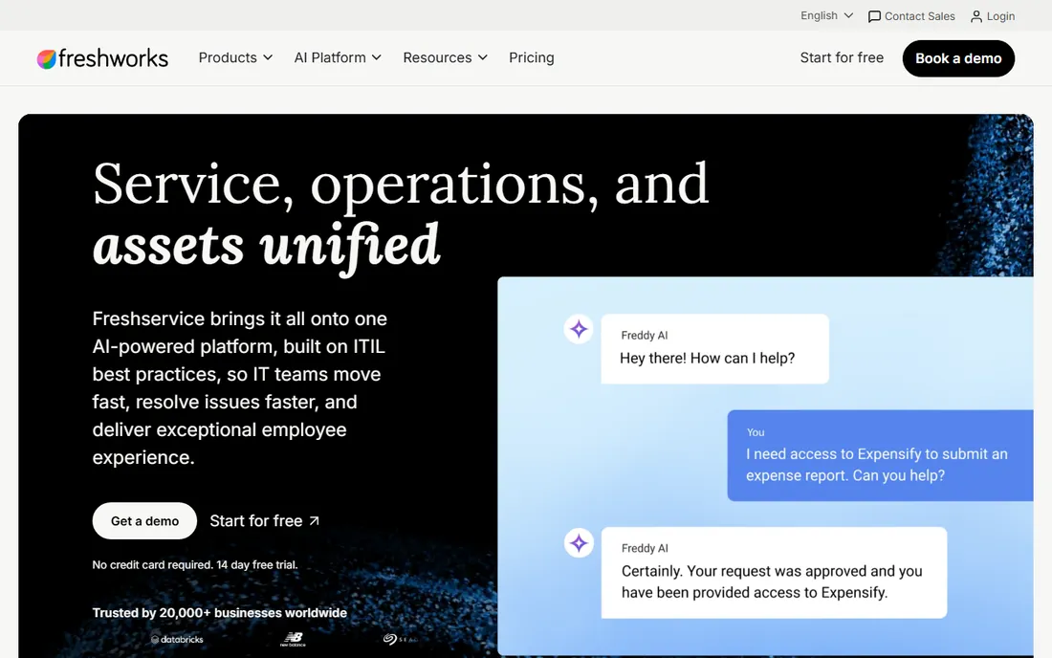The image size is (1052, 658).
Task: Click the 'Hey there! How can I help?' bubble
Action: 714,349
